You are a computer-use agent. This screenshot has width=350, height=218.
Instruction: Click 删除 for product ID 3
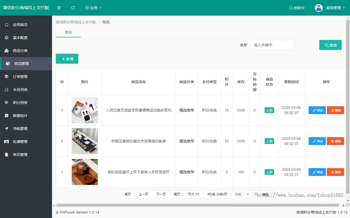click(x=335, y=110)
